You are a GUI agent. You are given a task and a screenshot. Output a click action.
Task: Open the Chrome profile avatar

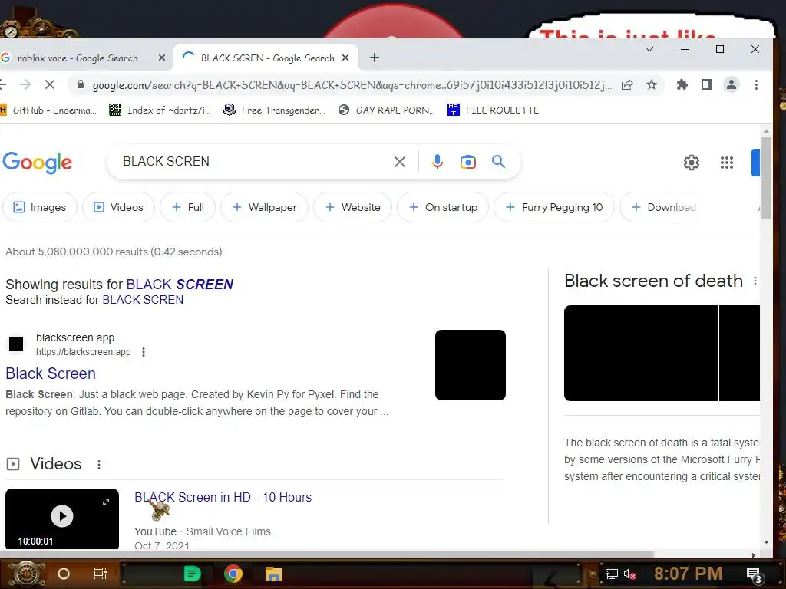(x=732, y=84)
